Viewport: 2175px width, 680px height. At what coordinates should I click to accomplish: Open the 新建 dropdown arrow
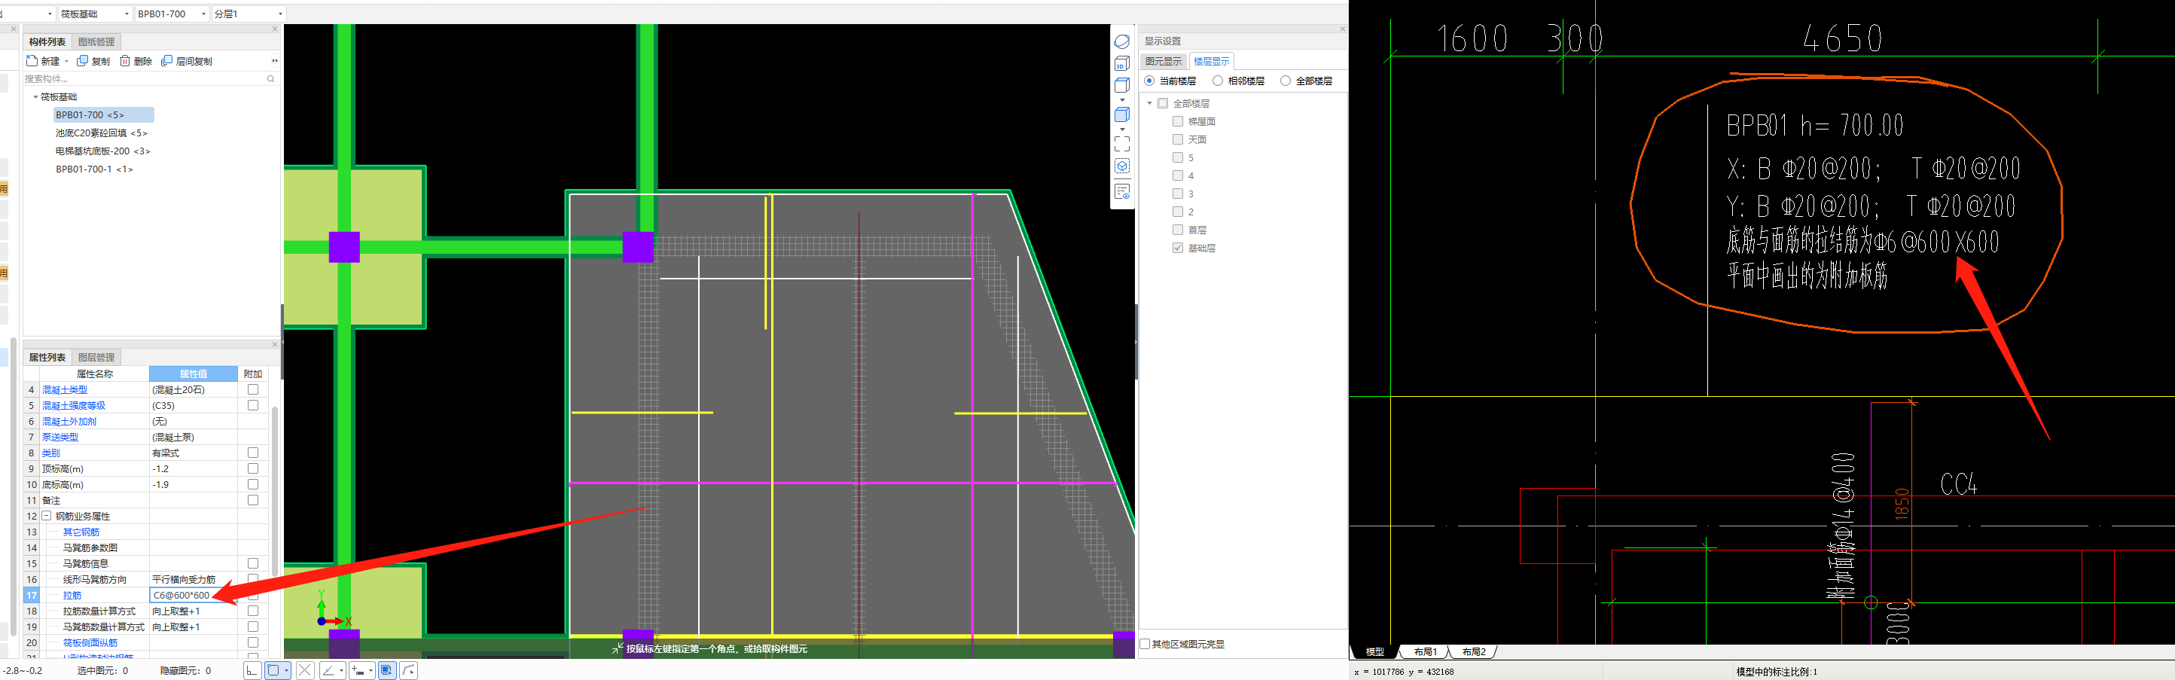[67, 62]
